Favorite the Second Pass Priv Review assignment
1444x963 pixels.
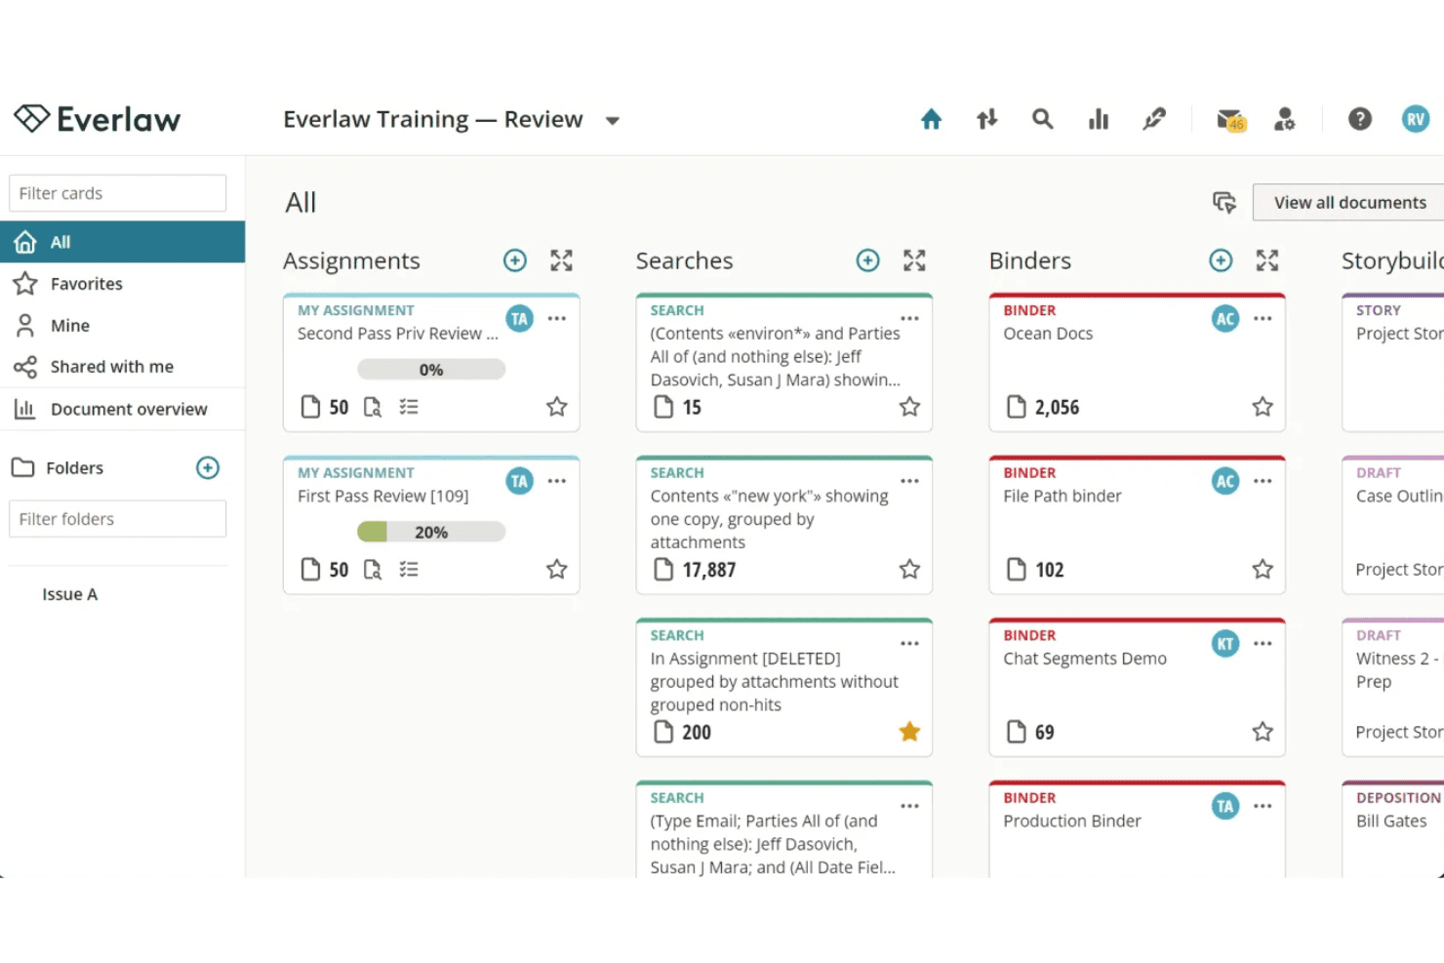click(x=557, y=407)
